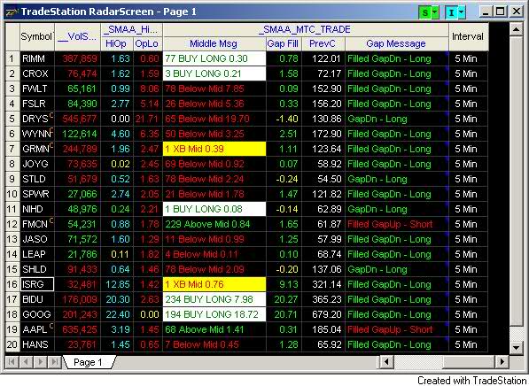
Task: Click '77 BUY LONG 0.30' cell
Action: 214,58
